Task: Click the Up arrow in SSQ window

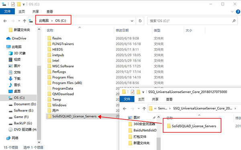Action: [x=144, y=109]
